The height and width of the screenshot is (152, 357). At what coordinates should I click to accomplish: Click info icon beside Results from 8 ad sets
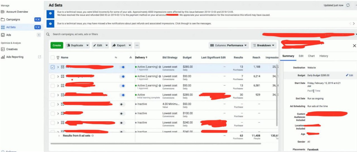tap(93, 136)
